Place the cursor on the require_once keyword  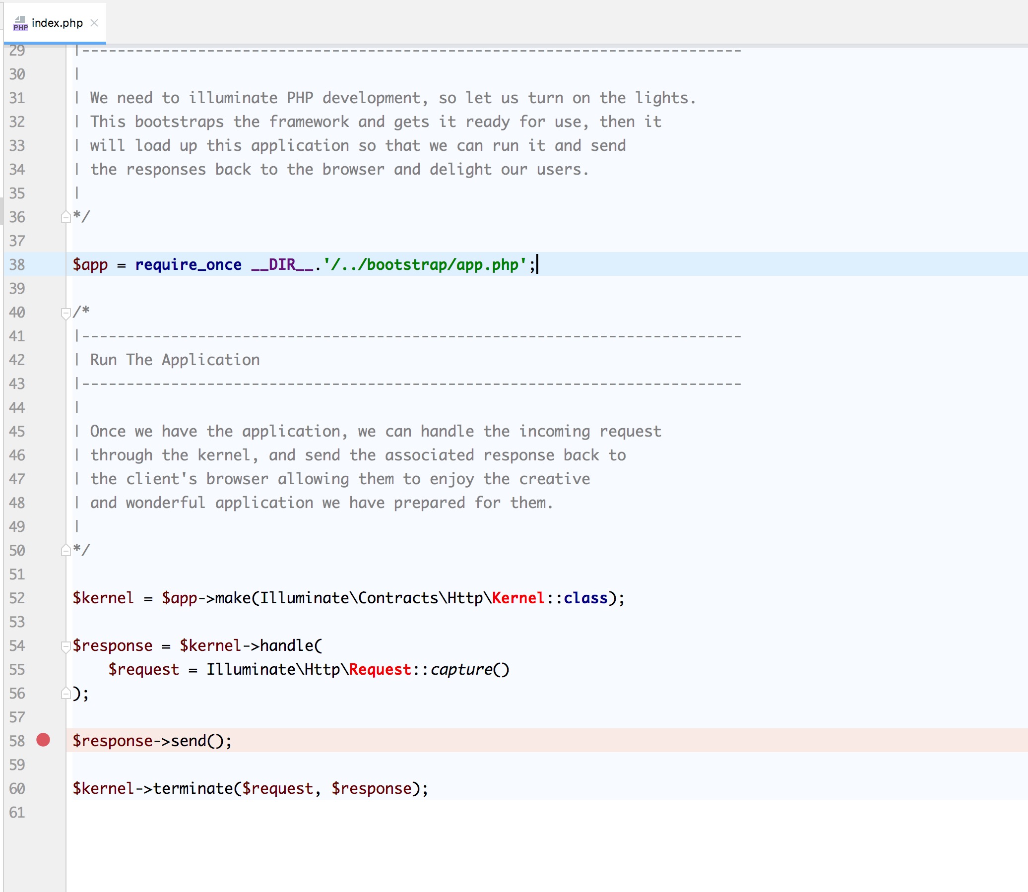coord(188,264)
